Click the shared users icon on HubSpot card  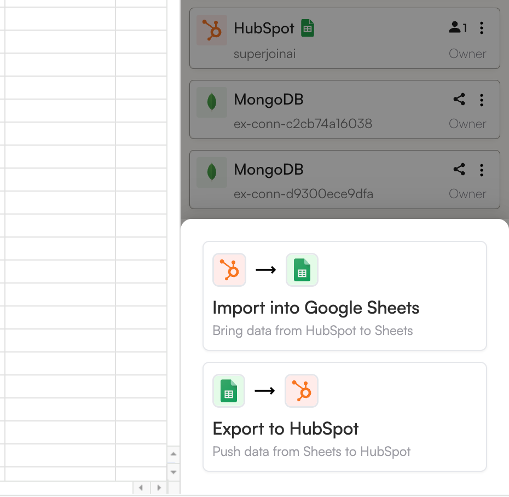click(x=458, y=27)
